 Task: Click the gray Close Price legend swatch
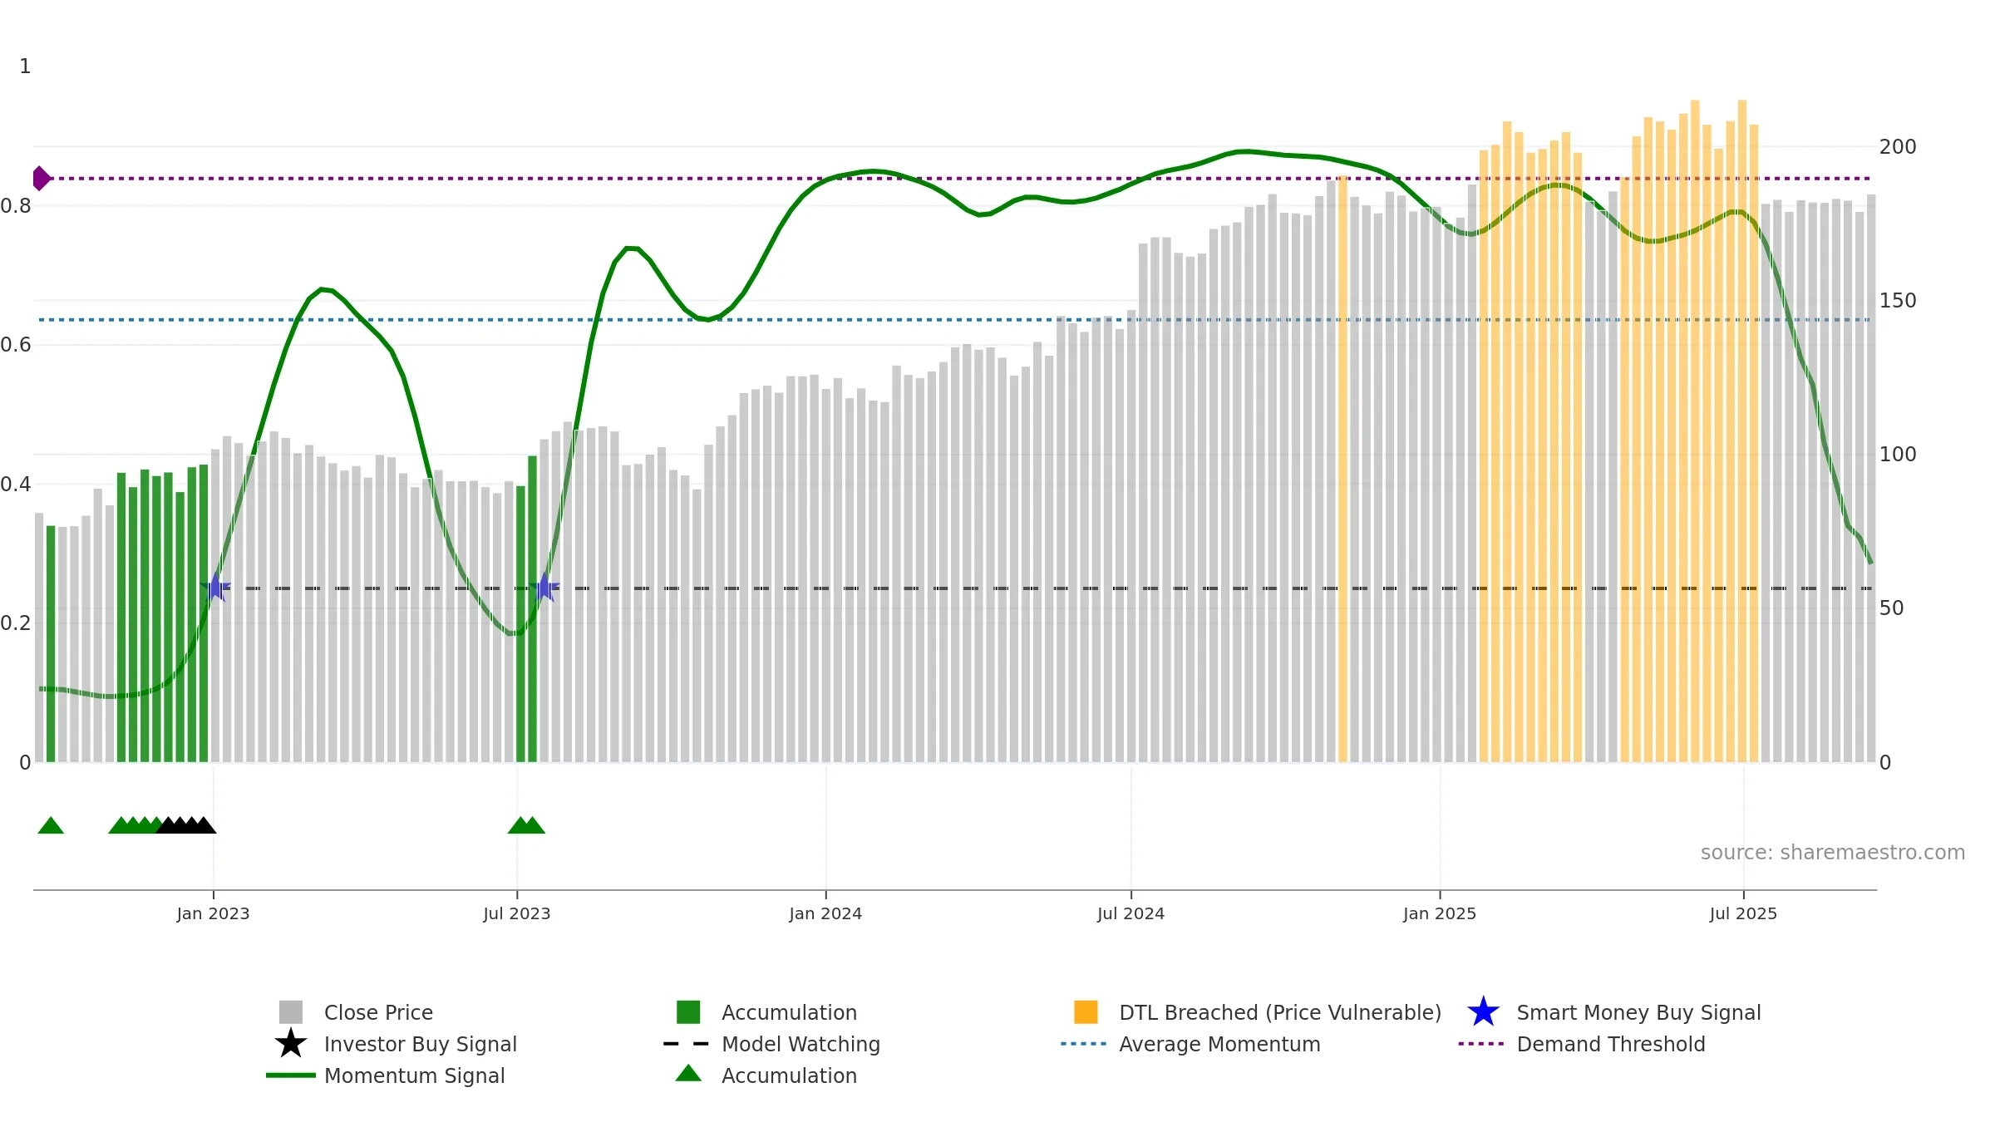click(x=291, y=1012)
